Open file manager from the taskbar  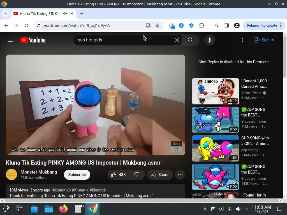pos(49,209)
